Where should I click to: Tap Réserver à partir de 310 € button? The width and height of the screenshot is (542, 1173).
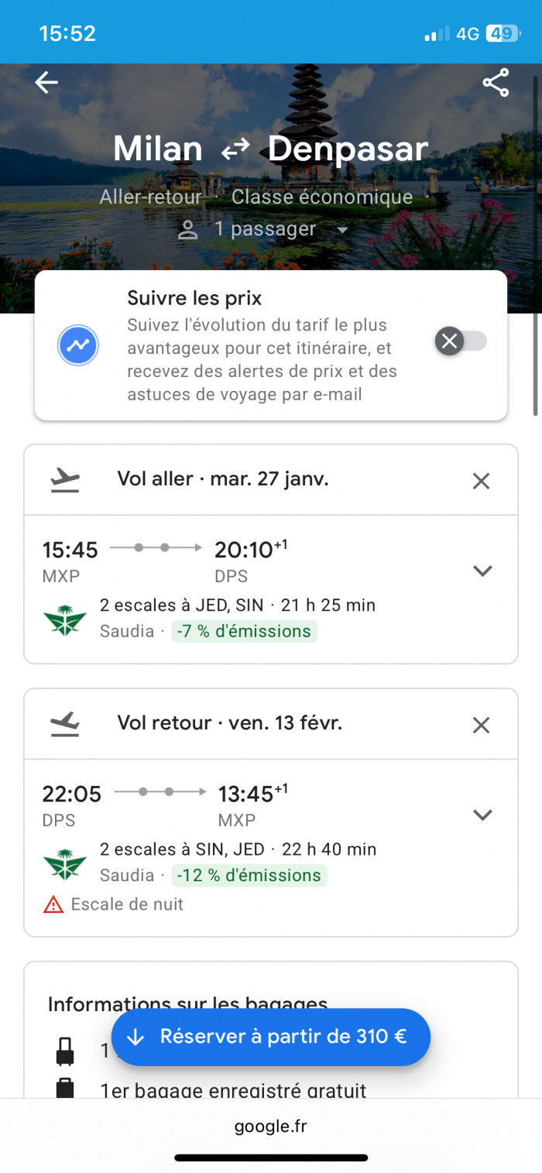(271, 1038)
